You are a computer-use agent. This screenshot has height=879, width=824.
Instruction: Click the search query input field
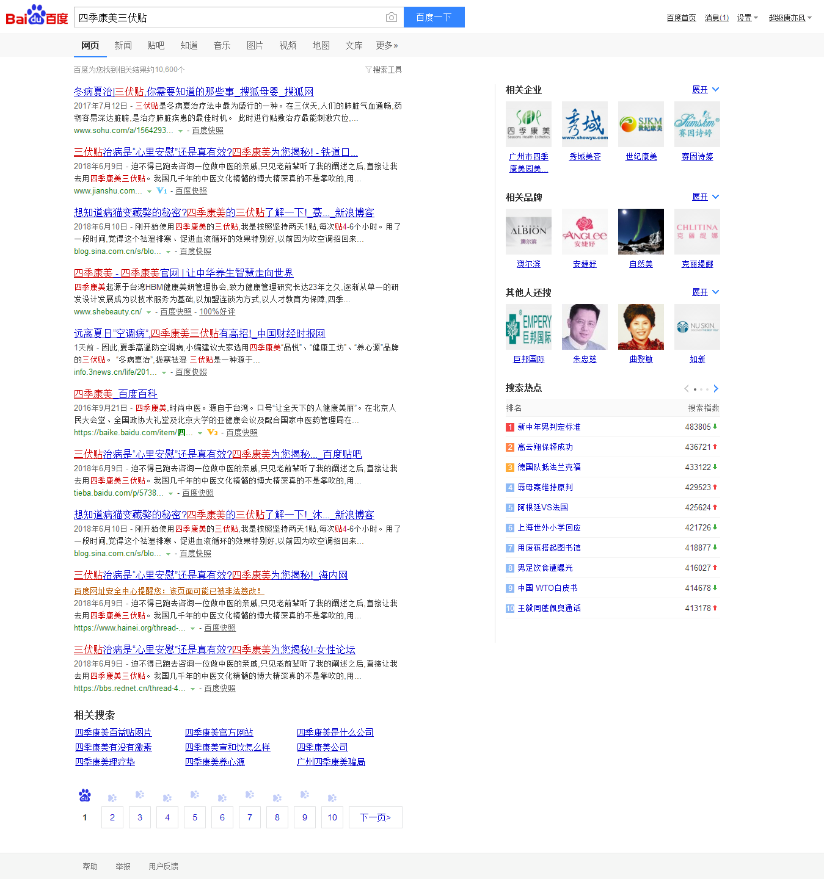pos(229,18)
